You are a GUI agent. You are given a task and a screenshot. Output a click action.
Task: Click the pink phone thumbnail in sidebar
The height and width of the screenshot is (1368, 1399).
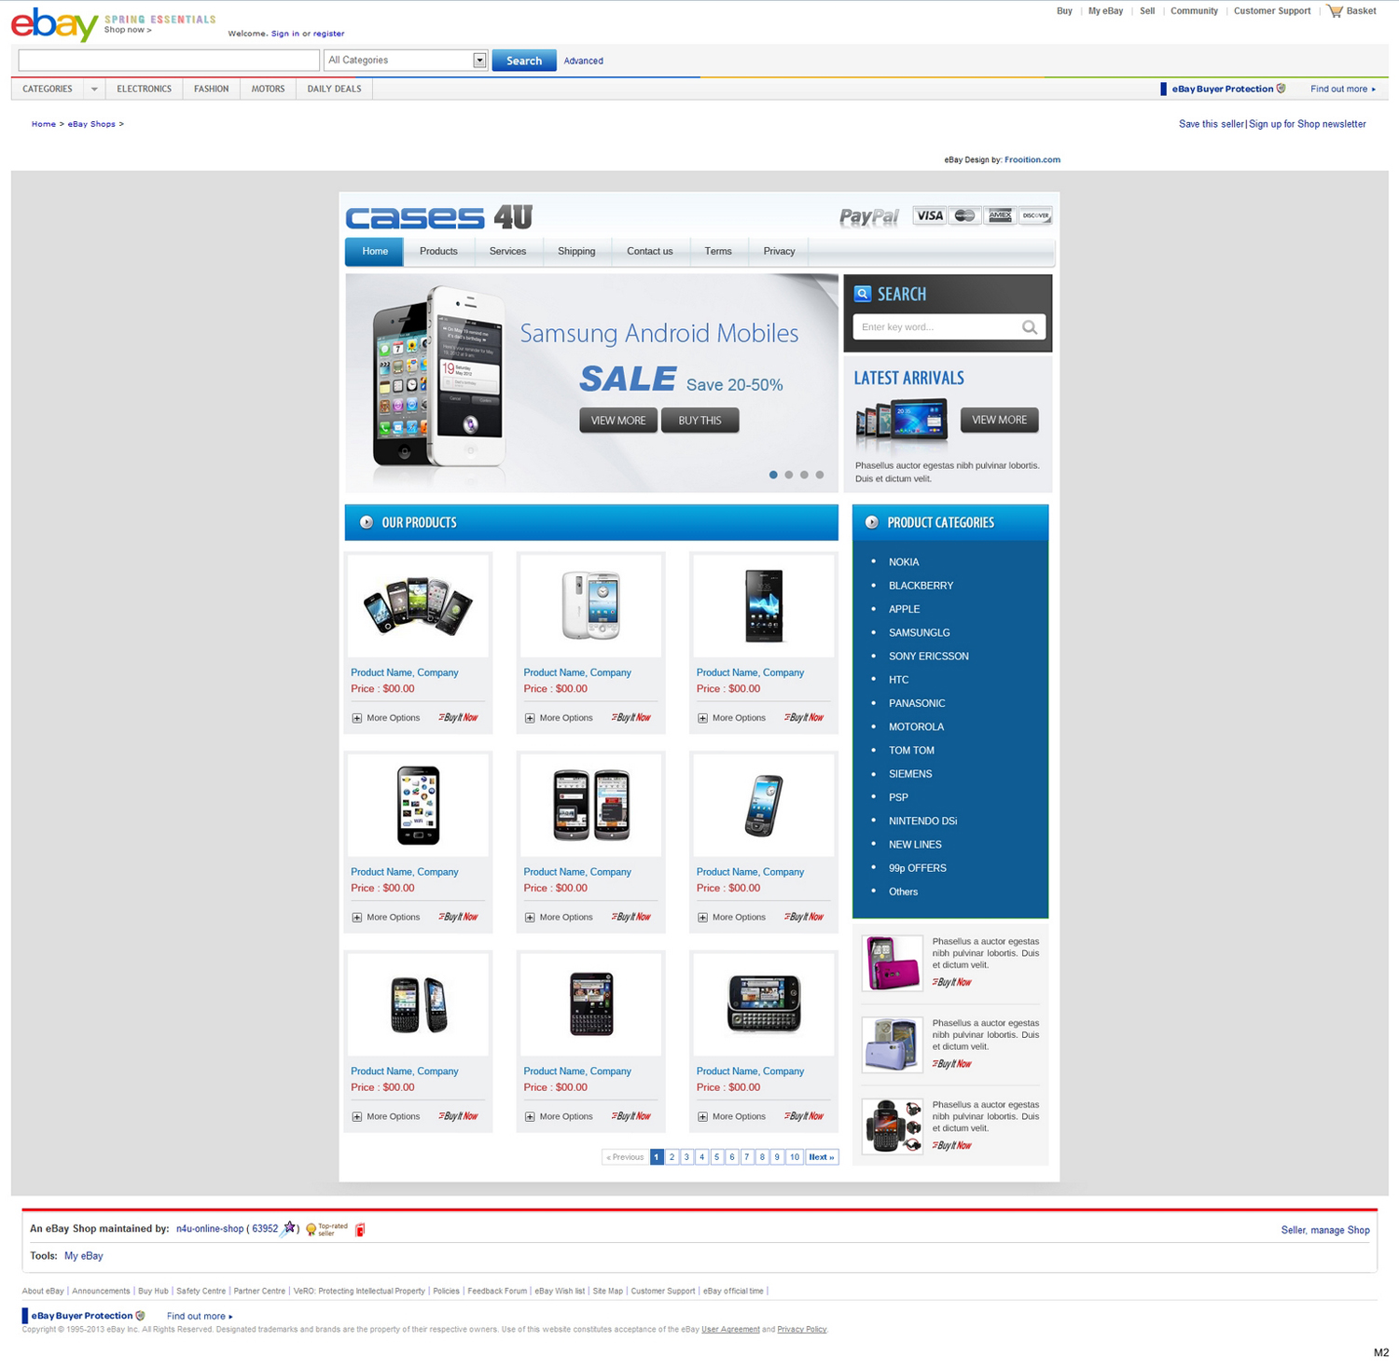pos(893,962)
